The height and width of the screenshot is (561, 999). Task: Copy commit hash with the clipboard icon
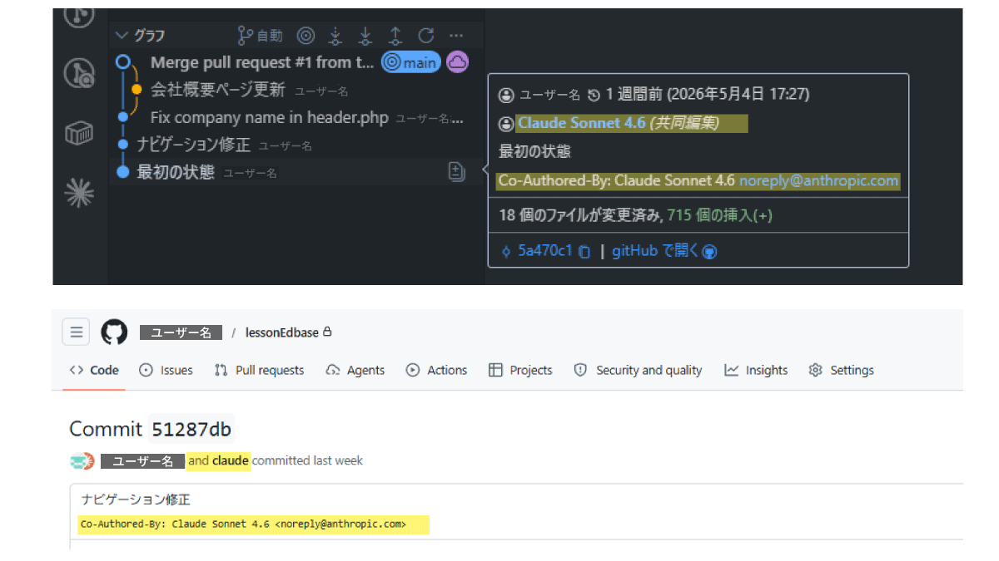point(584,251)
